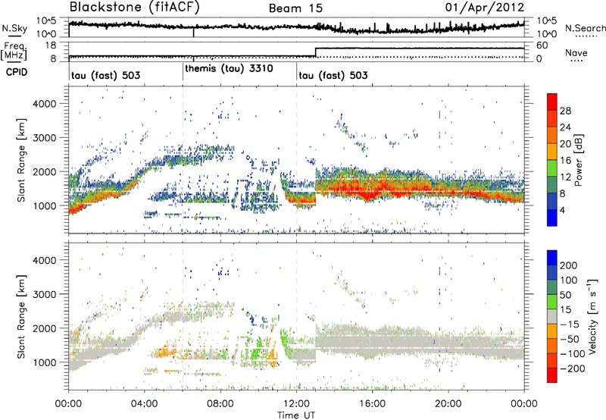This screenshot has height=420, width=606.
Task: Click the '04:00' time axis label
Action: pos(145,404)
